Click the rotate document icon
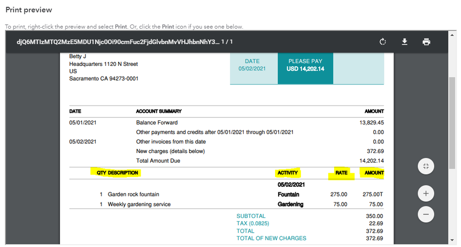 point(383,42)
